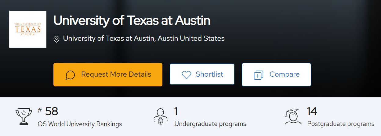Click the hash symbol beside the rank
This screenshot has height=136, width=381.
click(x=40, y=110)
